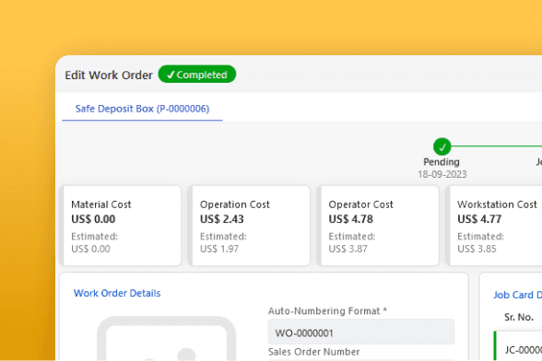Click the Operation Cost estimate US$ 1.97

219,249
